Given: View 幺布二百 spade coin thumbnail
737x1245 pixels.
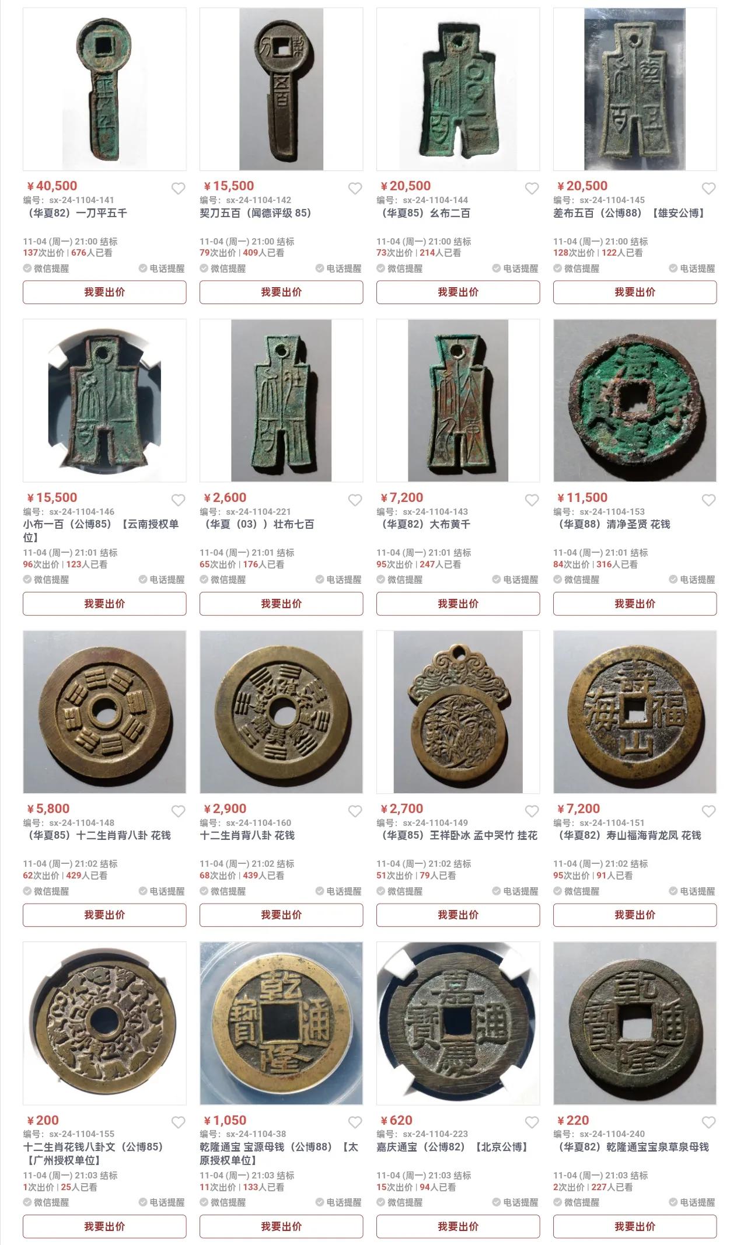Looking at the screenshot, I should tap(458, 89).
